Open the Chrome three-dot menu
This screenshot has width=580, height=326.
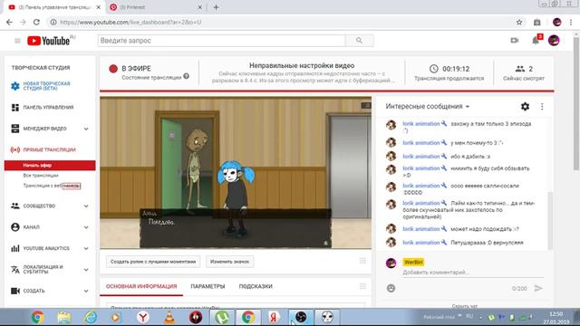pyautogui.click(x=572, y=22)
